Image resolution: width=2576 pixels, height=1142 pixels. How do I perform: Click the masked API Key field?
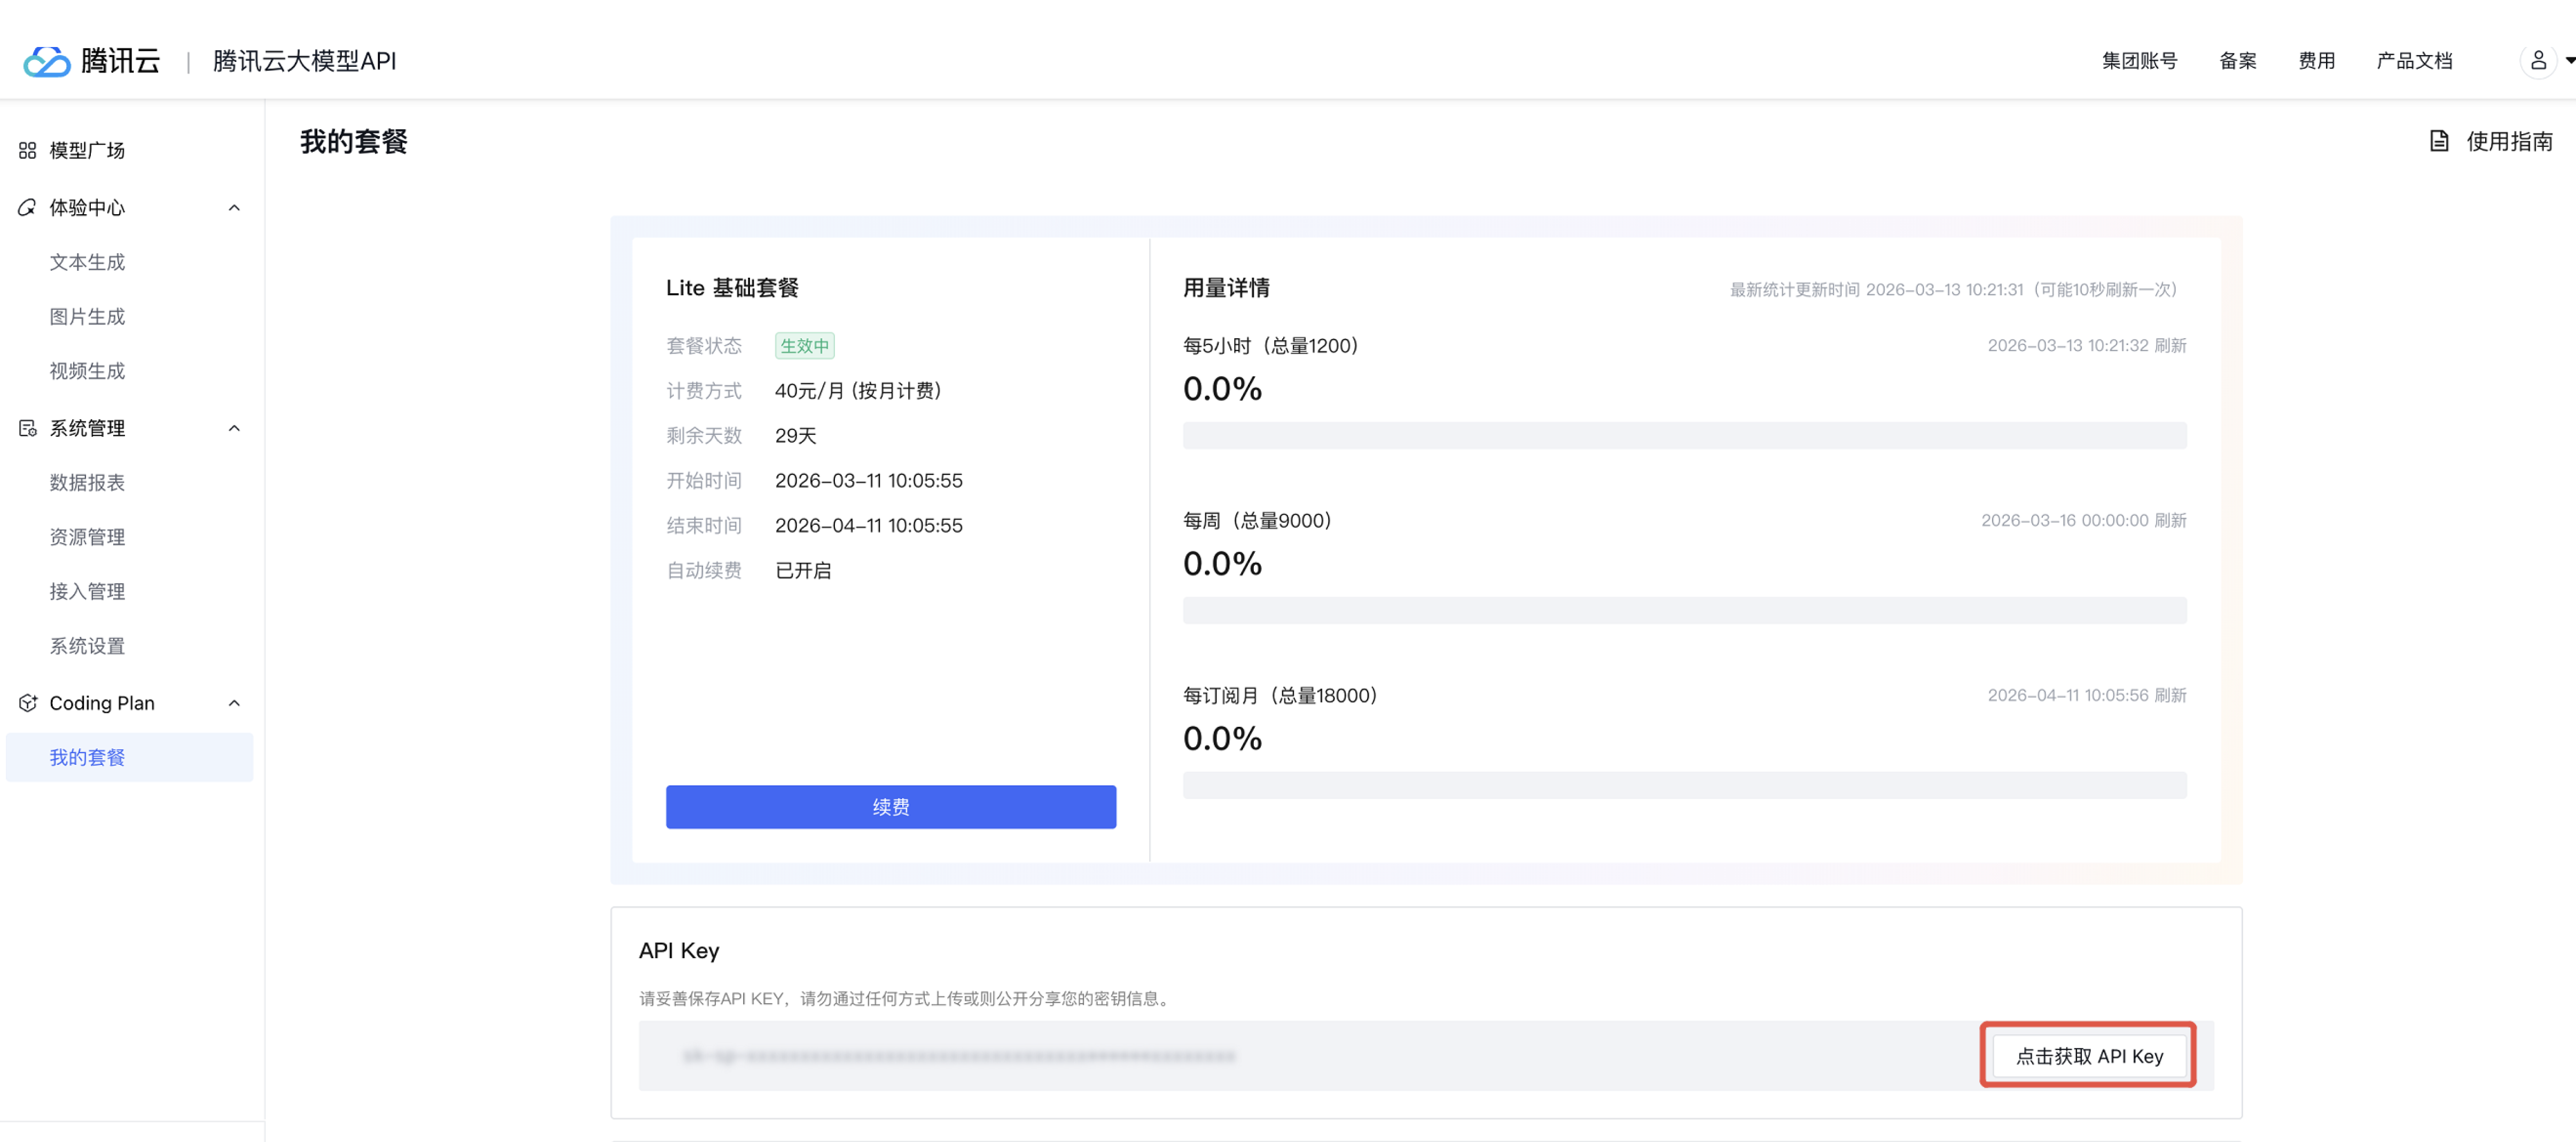click(x=960, y=1055)
